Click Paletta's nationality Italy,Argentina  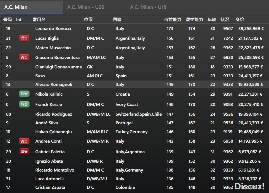coord(130,152)
